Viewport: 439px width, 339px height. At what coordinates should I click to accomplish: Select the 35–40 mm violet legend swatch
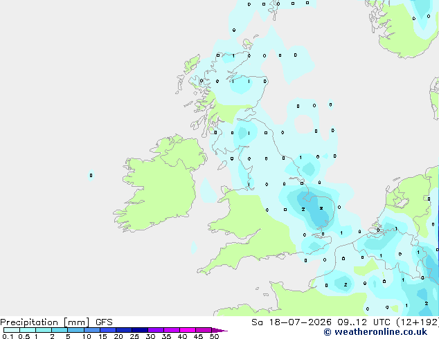click(172, 330)
